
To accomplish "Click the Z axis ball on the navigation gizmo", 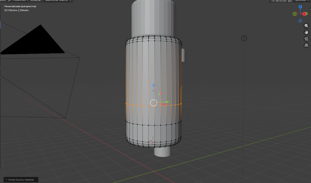I will click(x=300, y=6).
